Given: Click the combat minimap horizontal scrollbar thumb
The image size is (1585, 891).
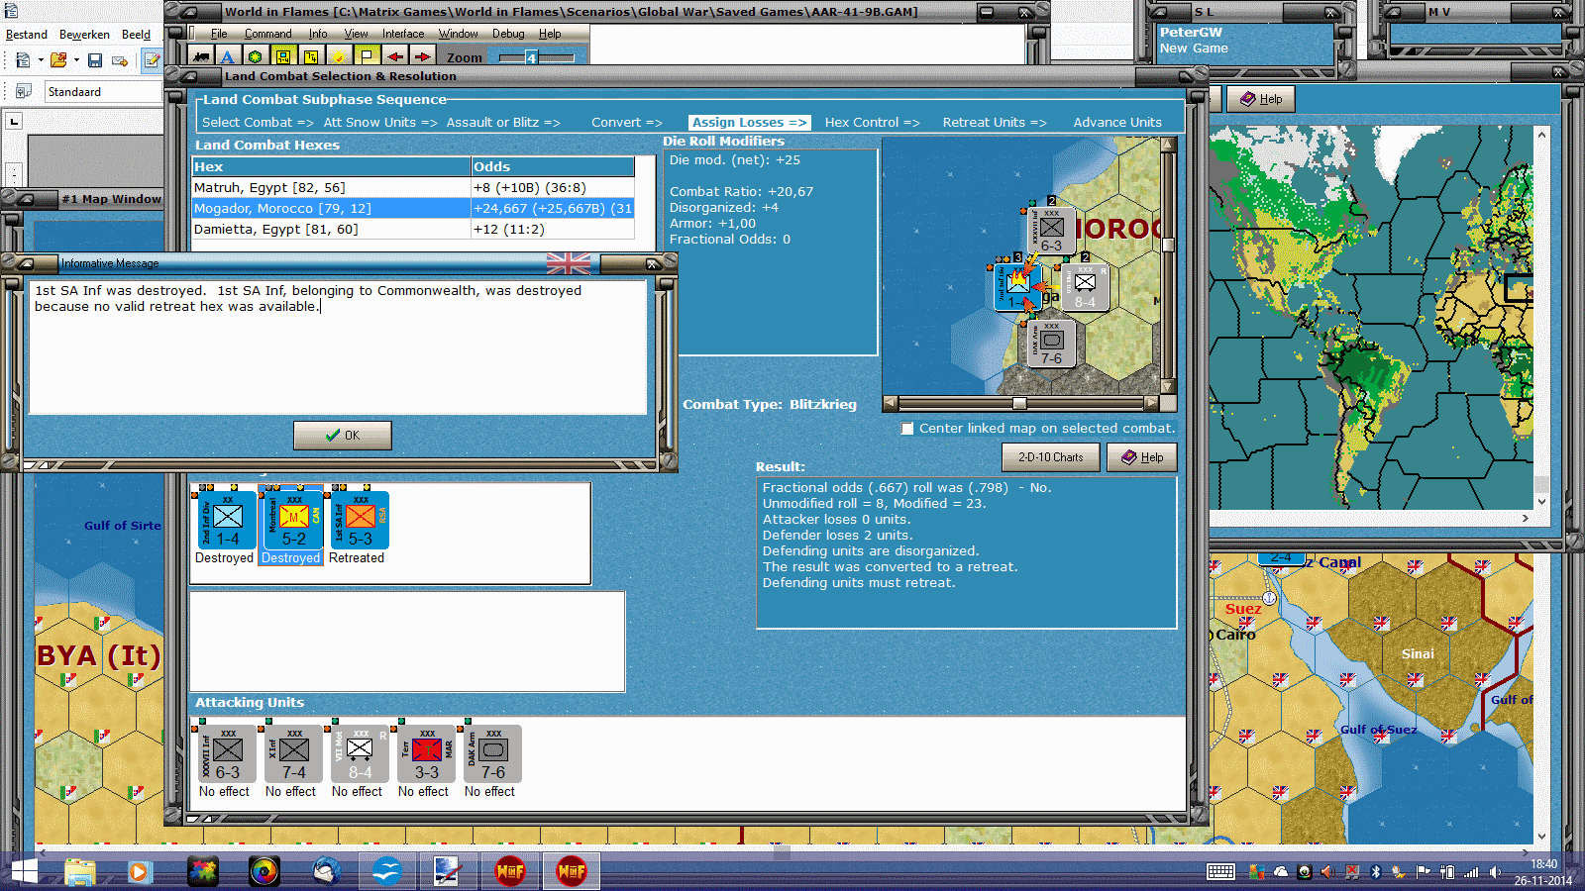Looking at the screenshot, I should 1019,404.
